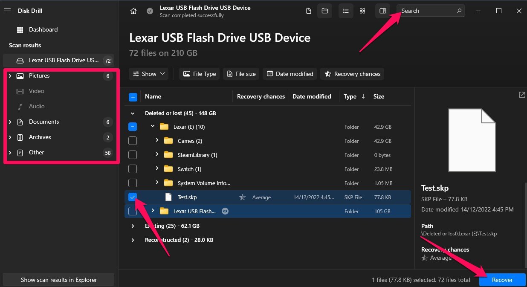Expand the Pictures category
This screenshot has height=287, width=527.
[10, 76]
